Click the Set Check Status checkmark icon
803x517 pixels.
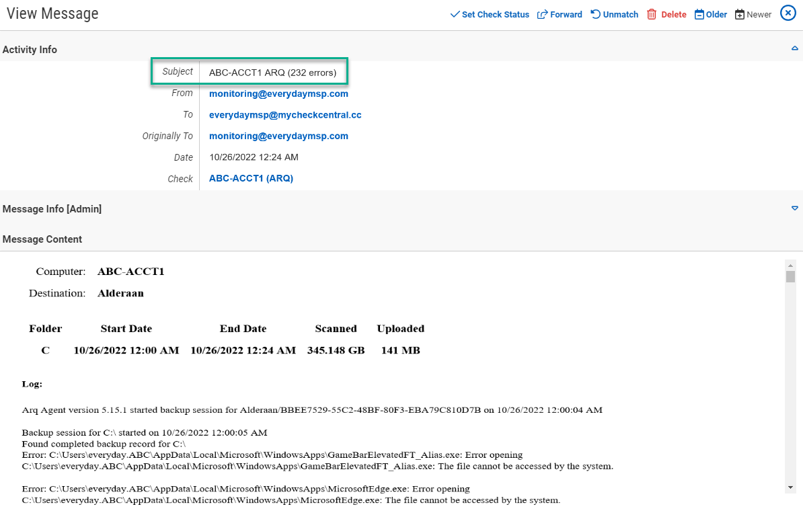point(457,13)
